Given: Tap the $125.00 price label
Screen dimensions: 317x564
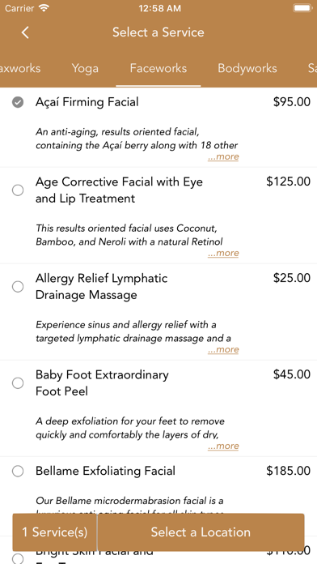Looking at the screenshot, I should (288, 182).
